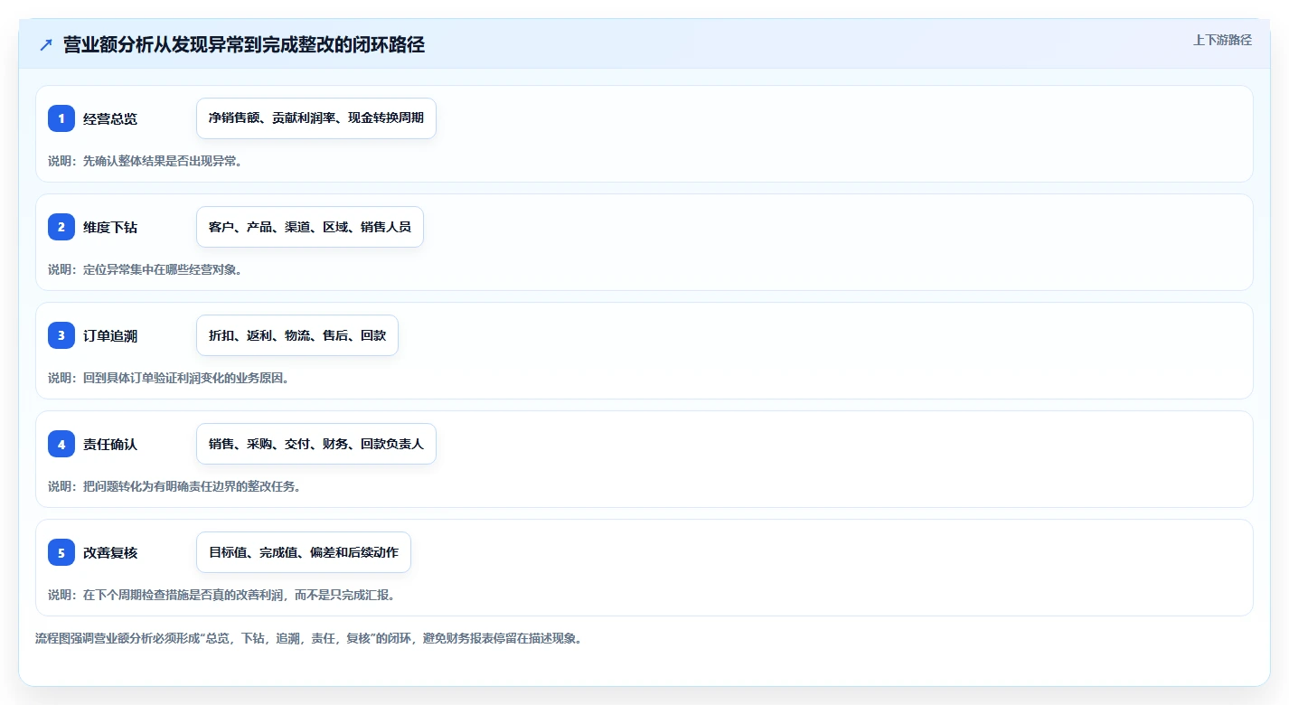This screenshot has height=705, width=1289.
Task: Click the footer summary starting 流程图强调营业额分析
Action: 308,638
